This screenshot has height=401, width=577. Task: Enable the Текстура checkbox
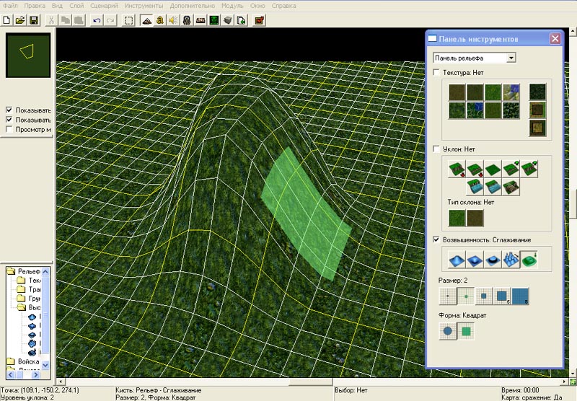click(436, 73)
